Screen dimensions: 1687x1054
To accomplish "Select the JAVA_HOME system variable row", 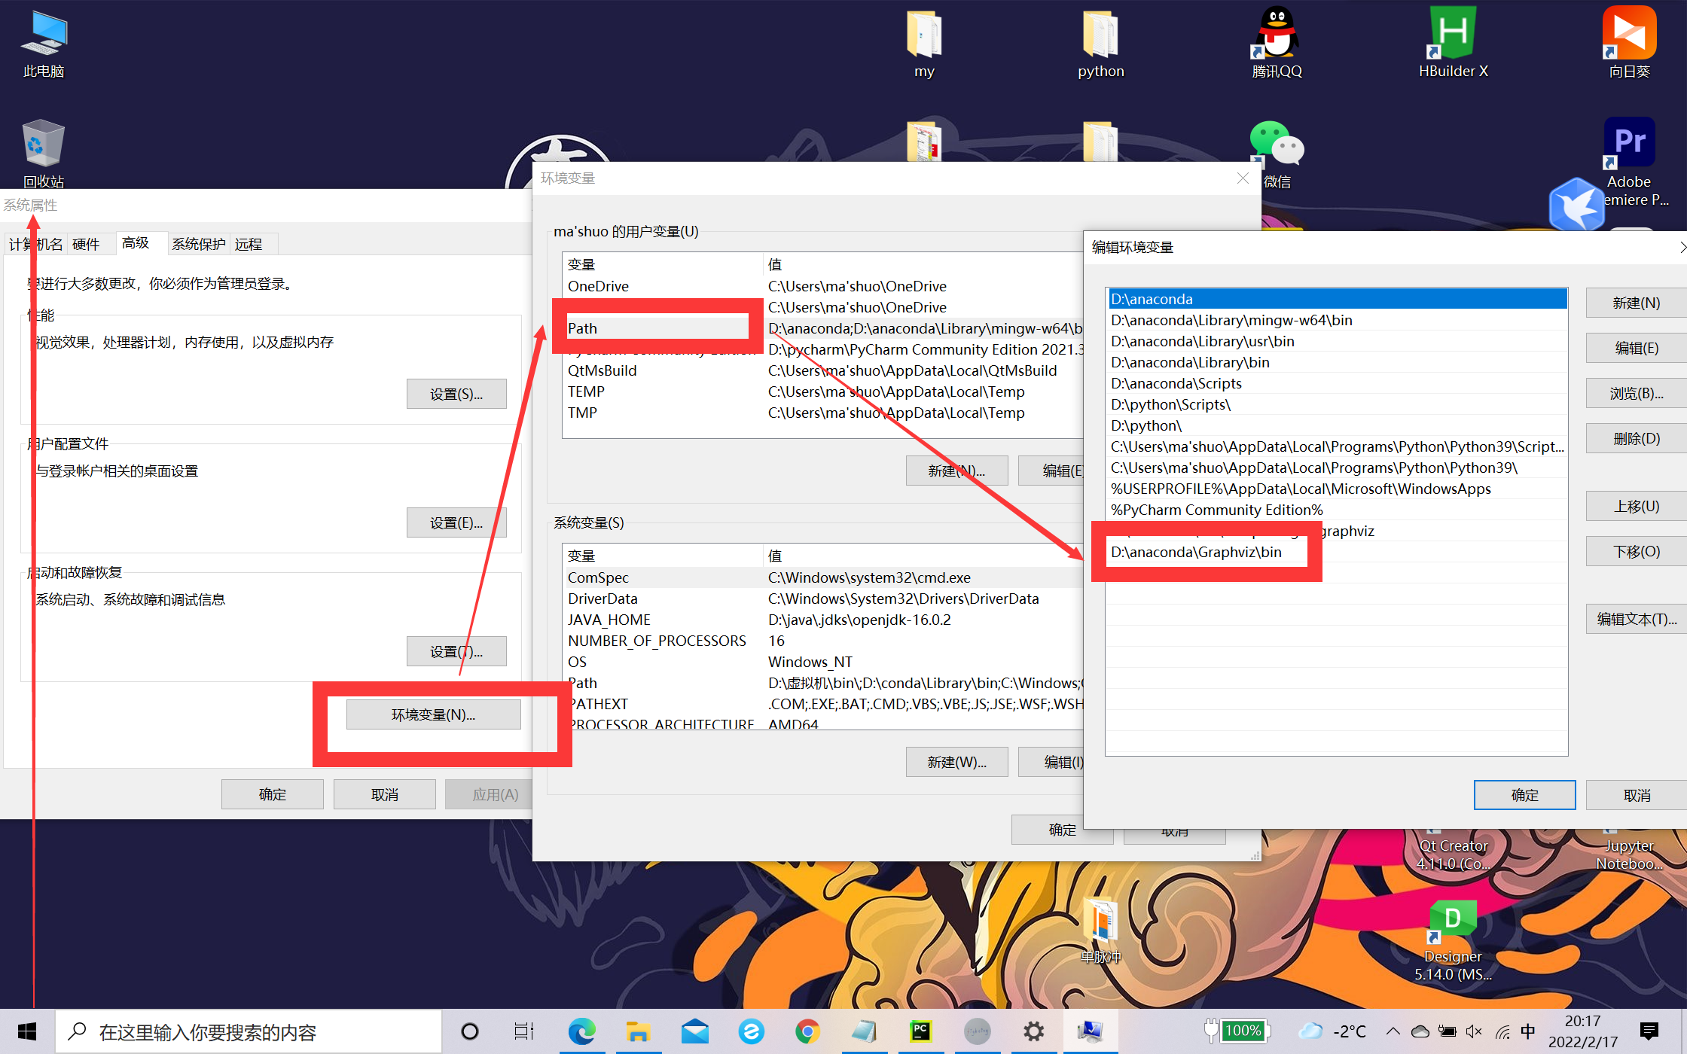I will pyautogui.click(x=609, y=620).
